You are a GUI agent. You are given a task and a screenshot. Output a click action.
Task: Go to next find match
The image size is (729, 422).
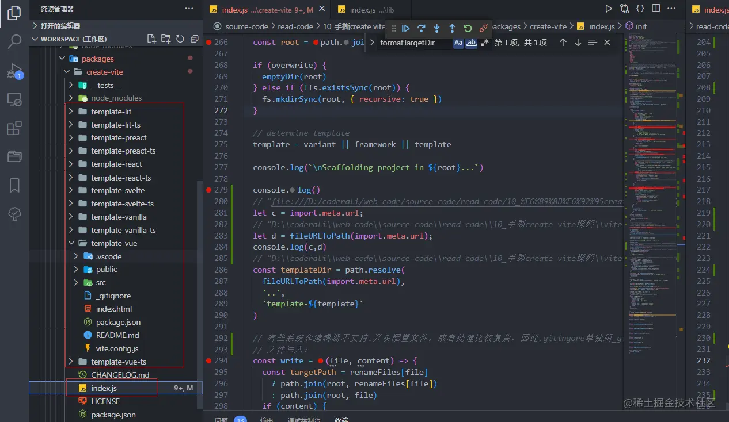pyautogui.click(x=578, y=43)
